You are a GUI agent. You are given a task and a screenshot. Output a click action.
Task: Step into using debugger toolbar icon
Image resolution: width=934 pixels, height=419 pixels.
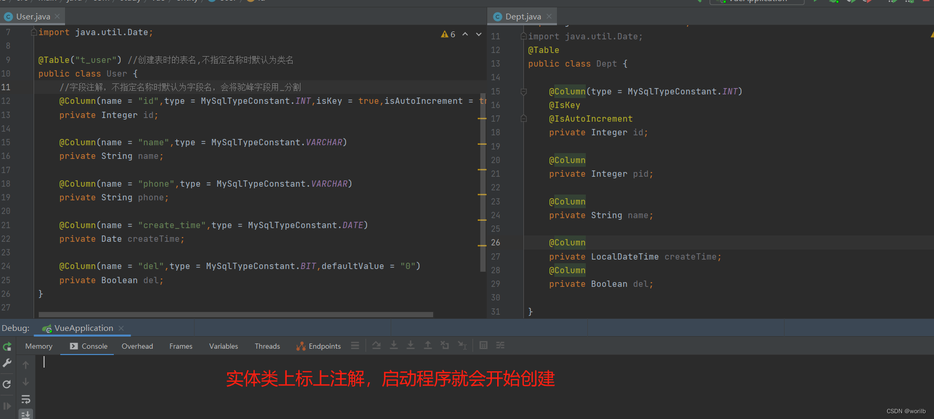[x=394, y=345]
